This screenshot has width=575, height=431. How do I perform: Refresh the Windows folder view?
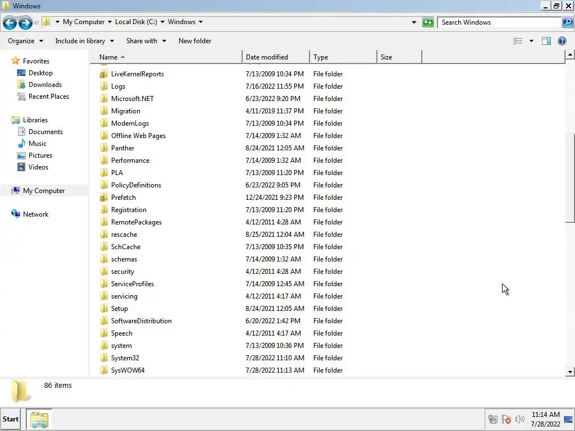coord(427,22)
